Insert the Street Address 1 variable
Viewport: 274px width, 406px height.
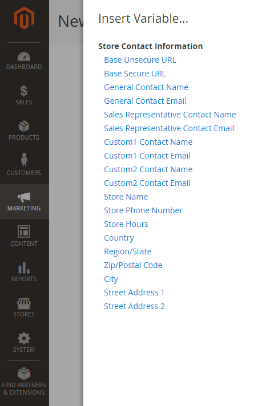(x=134, y=293)
